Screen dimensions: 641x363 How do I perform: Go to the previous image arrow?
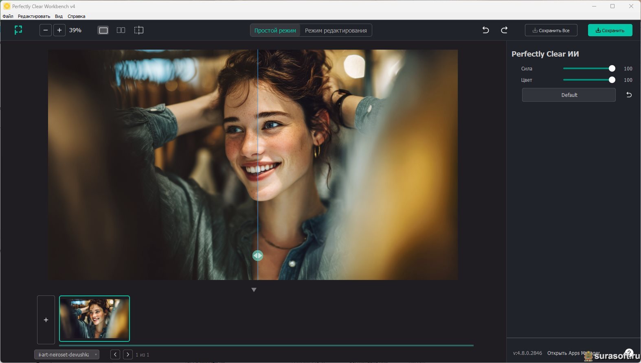click(115, 354)
